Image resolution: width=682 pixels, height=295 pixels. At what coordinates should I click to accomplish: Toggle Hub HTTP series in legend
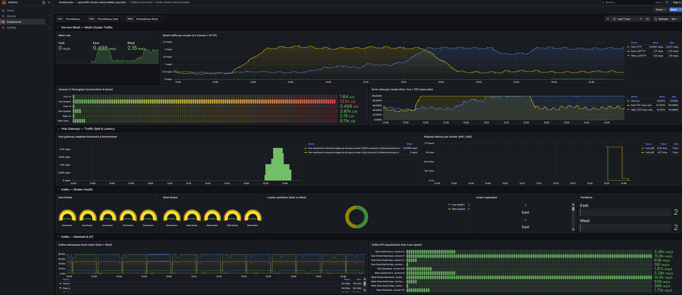[x=636, y=47]
